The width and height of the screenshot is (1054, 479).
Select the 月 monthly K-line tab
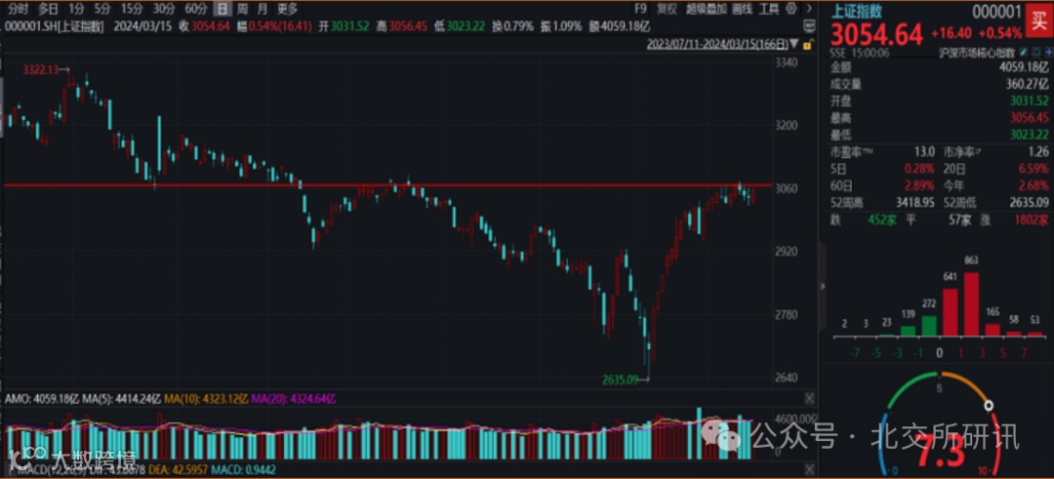pyautogui.click(x=263, y=9)
